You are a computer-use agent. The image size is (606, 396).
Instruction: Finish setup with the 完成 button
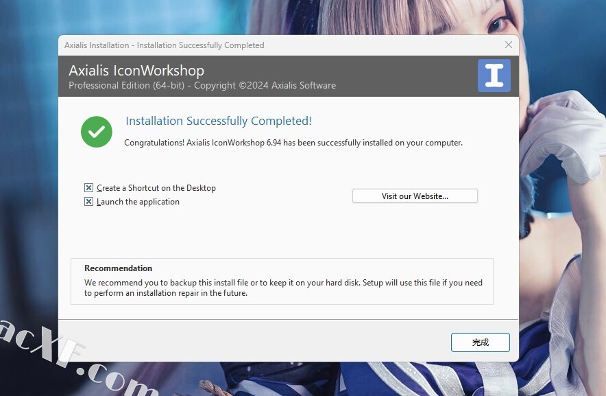coord(481,342)
